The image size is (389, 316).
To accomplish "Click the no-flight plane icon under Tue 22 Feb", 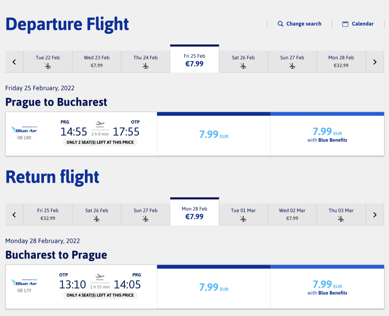I will (48, 66).
